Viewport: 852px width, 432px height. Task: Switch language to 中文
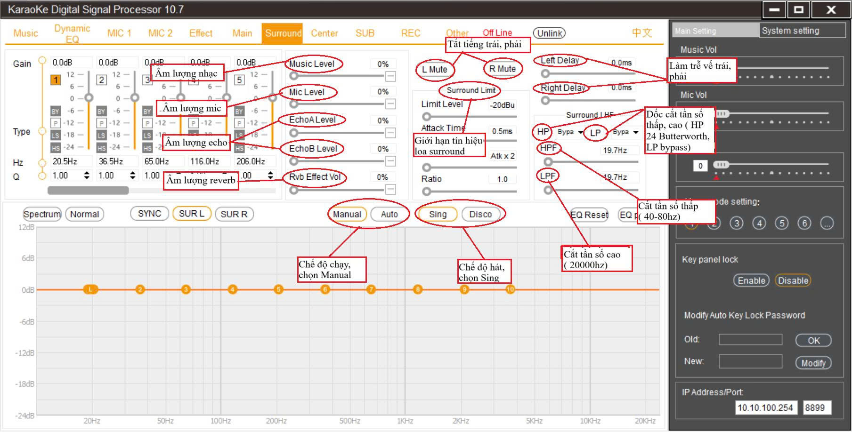click(642, 33)
